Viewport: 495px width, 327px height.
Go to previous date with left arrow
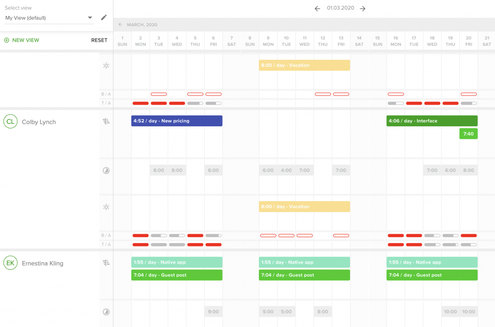point(317,9)
